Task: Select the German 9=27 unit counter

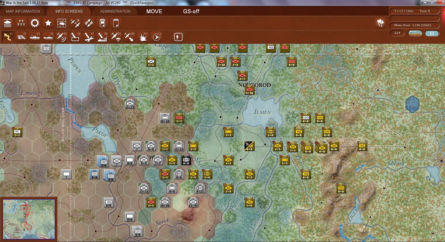Action: (x=200, y=188)
